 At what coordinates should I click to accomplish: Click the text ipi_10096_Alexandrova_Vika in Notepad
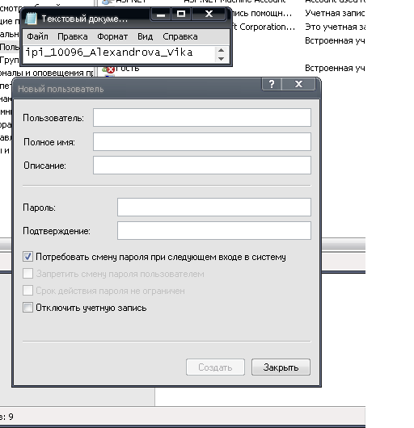pos(109,52)
